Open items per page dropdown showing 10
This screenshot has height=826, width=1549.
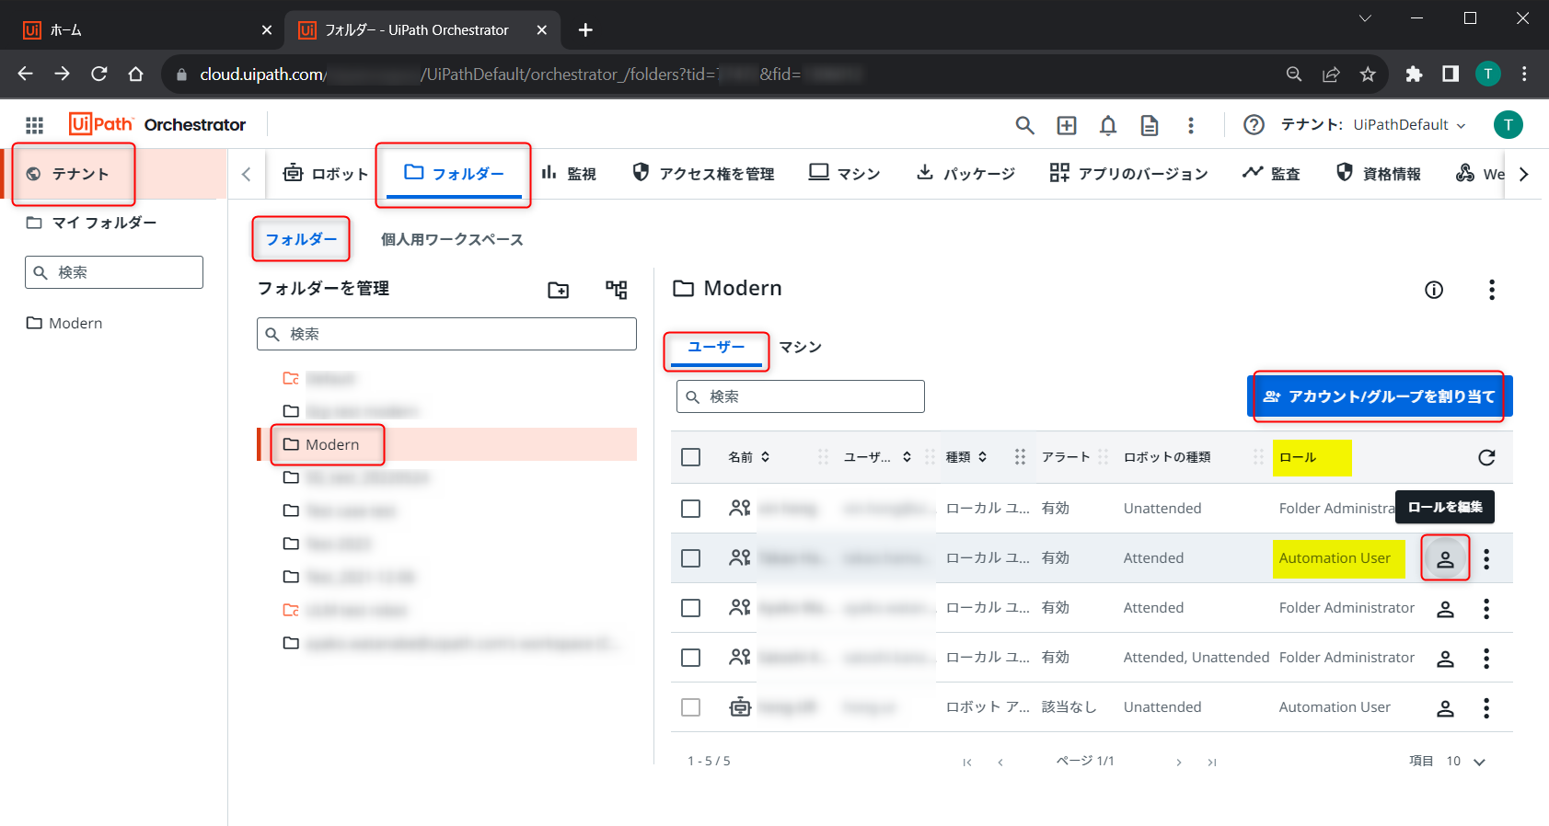pyautogui.click(x=1466, y=762)
